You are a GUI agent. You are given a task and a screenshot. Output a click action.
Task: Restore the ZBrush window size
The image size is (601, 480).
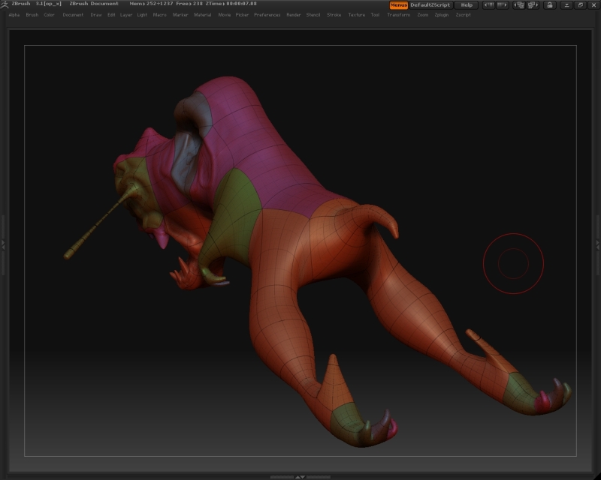(x=580, y=5)
